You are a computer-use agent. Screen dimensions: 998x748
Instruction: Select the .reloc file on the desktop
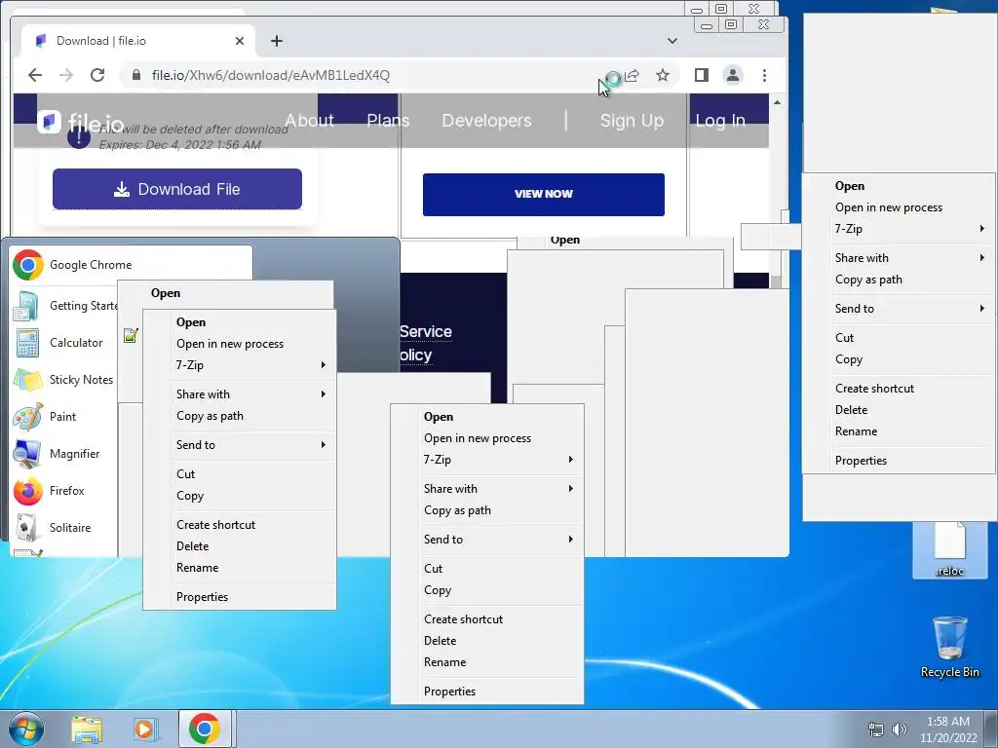(x=949, y=550)
